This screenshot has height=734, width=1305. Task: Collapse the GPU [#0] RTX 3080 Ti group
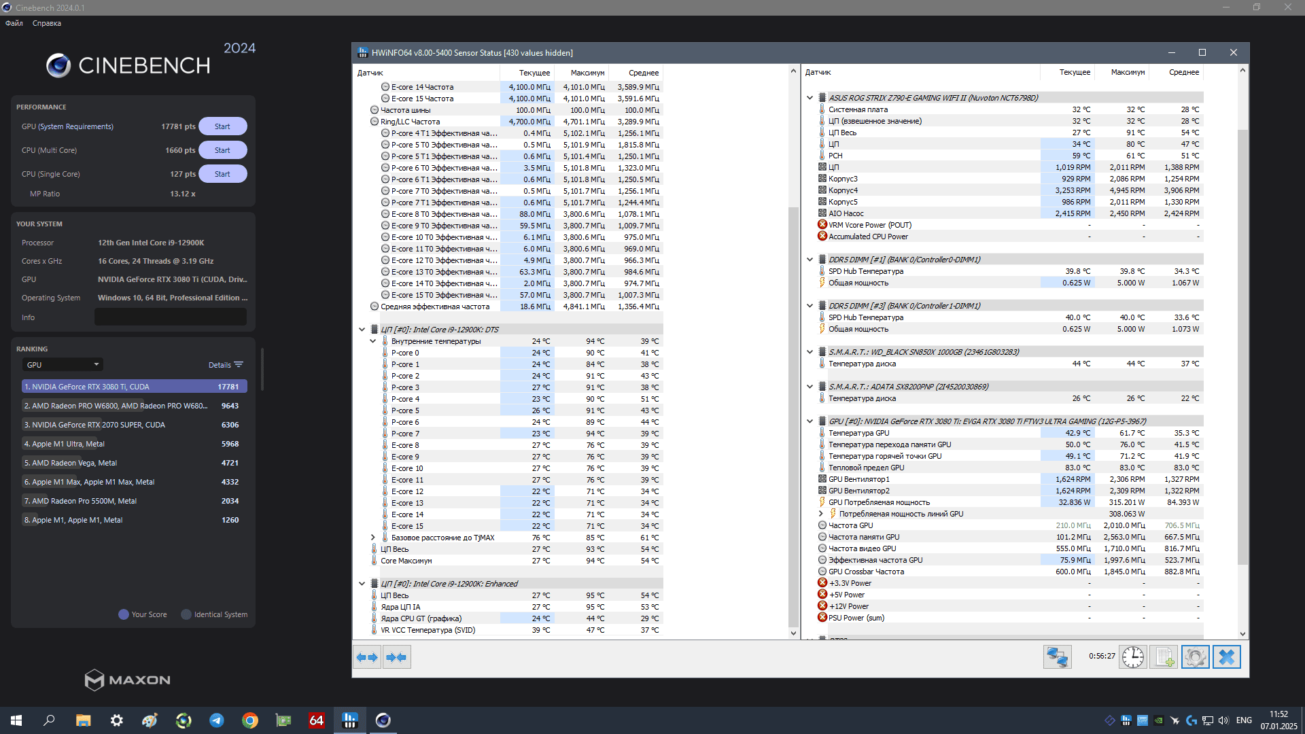pos(810,421)
